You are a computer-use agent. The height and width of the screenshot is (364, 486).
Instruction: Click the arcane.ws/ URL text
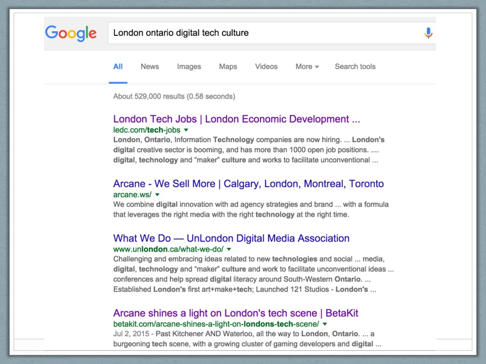point(132,195)
